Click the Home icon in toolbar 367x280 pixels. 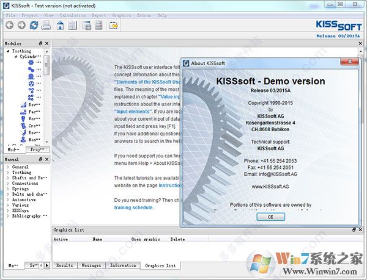click(x=61, y=25)
